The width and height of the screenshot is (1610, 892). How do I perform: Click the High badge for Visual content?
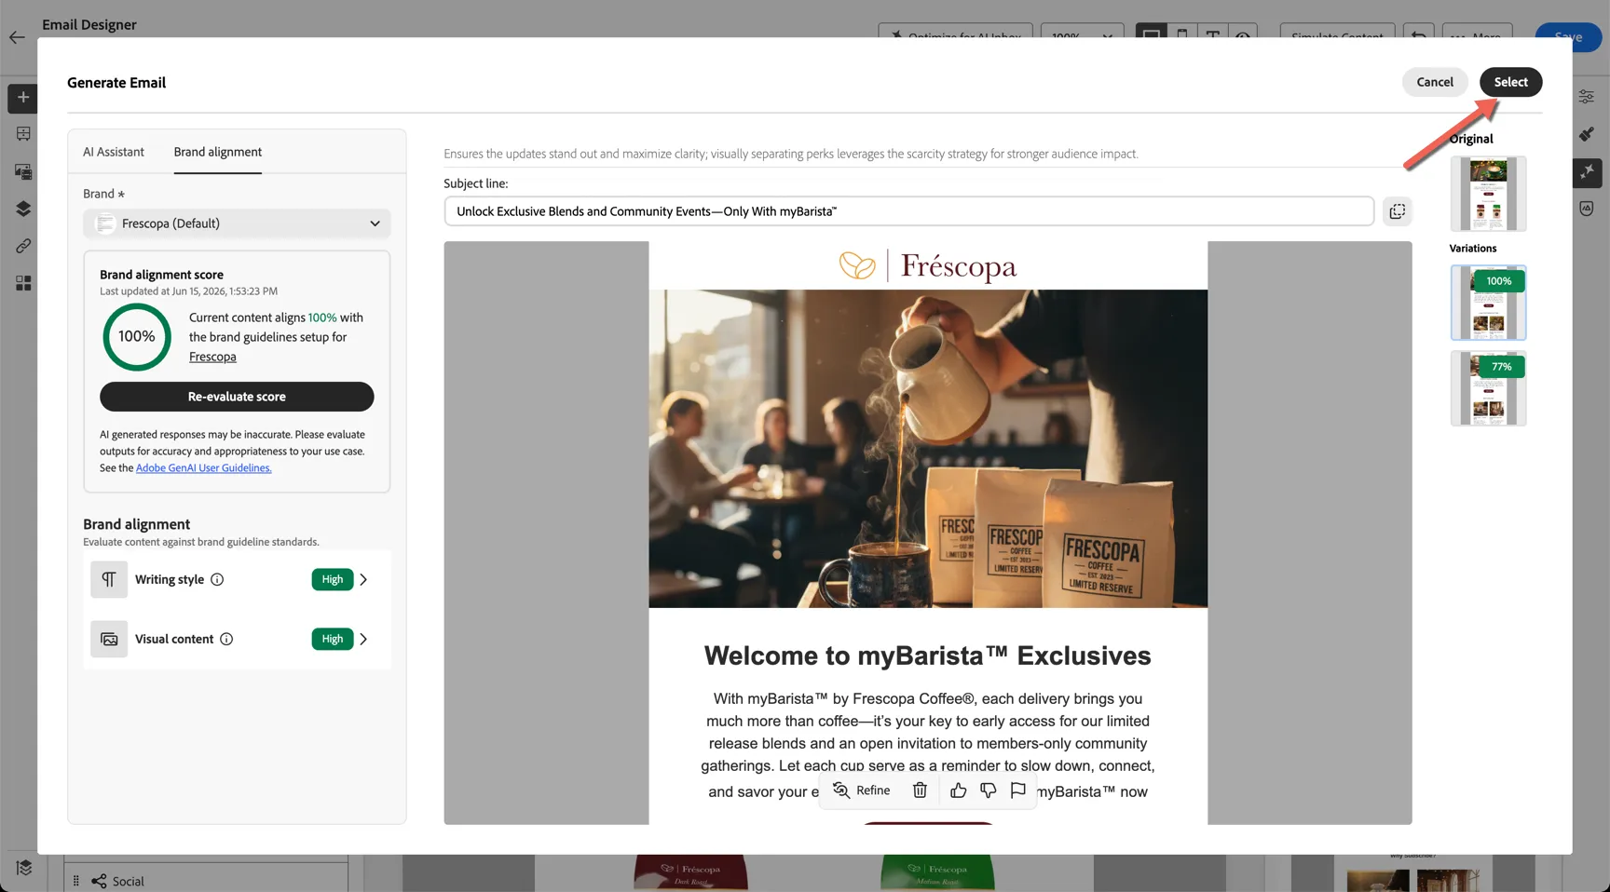pos(333,639)
